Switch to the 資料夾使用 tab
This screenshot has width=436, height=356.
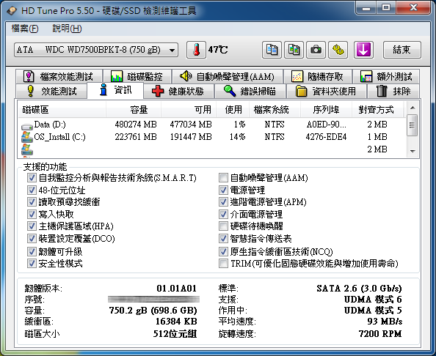point(326,91)
